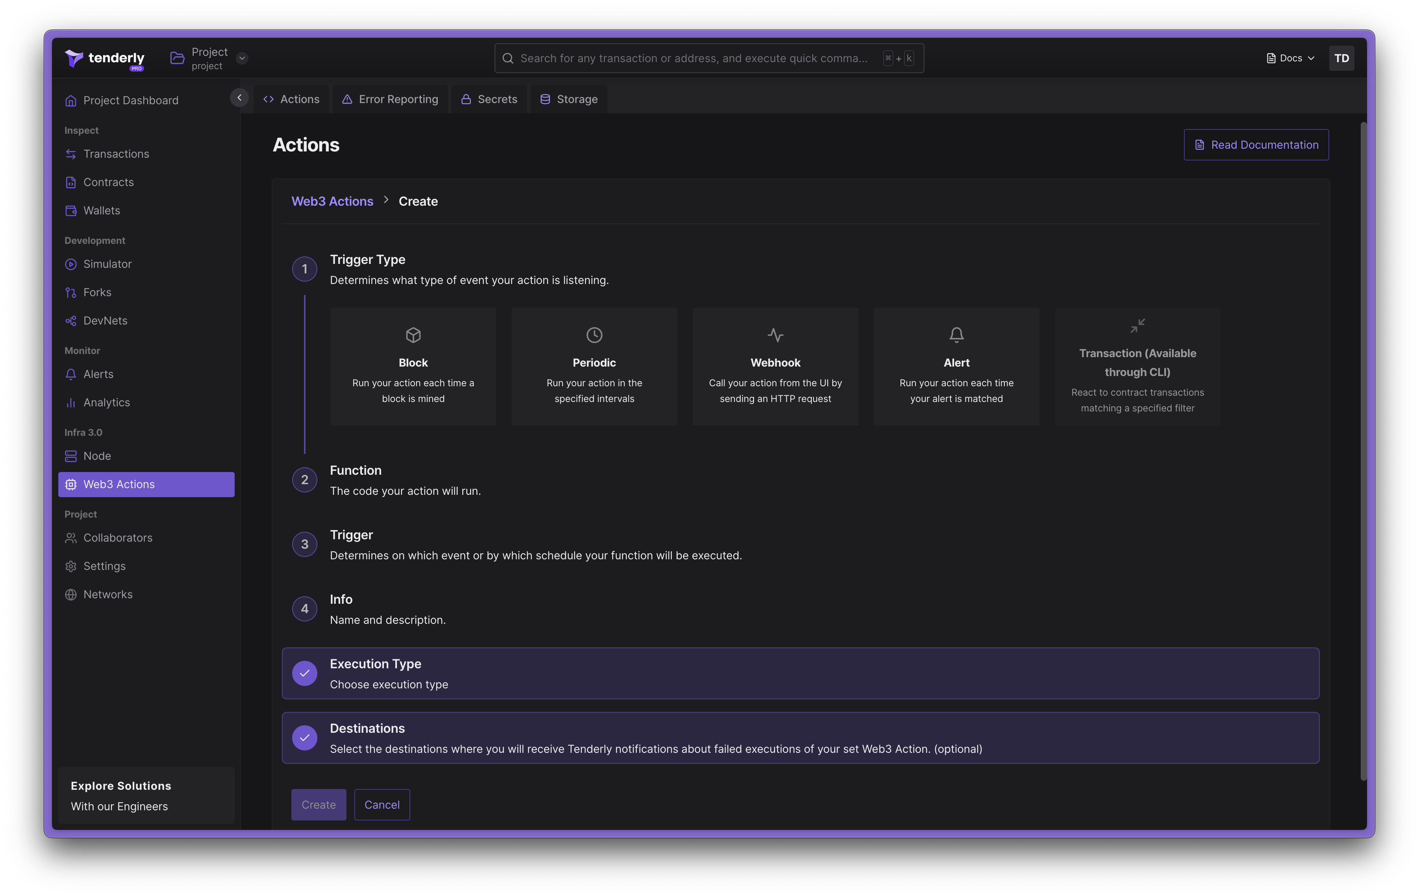Click the Simulator play icon
This screenshot has width=1419, height=896.
click(x=71, y=264)
